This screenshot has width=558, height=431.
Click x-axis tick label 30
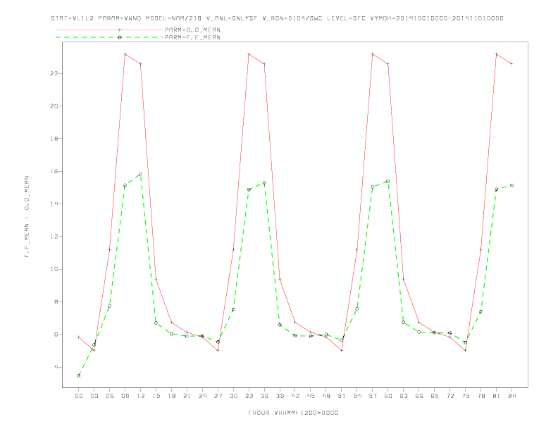[233, 396]
